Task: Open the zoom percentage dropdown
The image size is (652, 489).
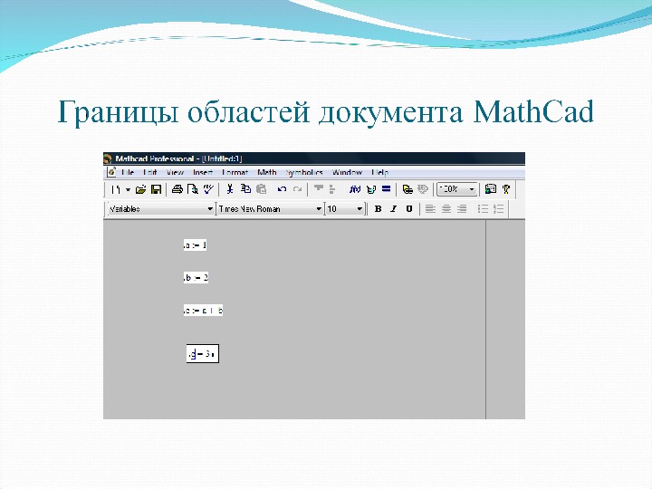Action: [x=472, y=189]
